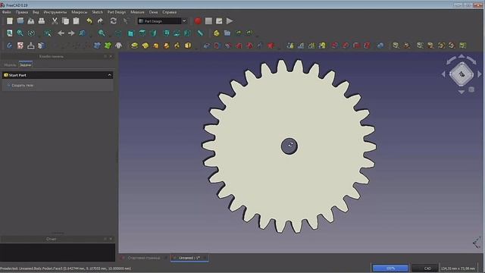Viewport: 485px width, 273px height.
Task: Open the Окна menu
Action: pyautogui.click(x=153, y=12)
